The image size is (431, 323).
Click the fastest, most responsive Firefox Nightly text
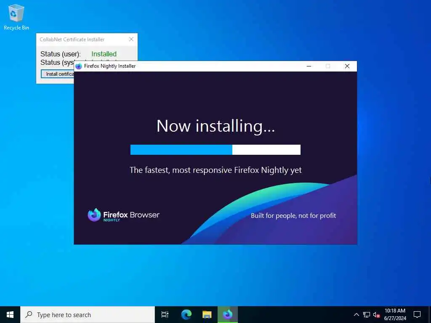pos(215,170)
